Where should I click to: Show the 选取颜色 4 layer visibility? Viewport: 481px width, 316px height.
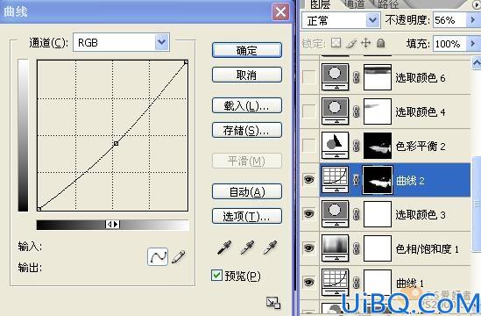(309, 111)
